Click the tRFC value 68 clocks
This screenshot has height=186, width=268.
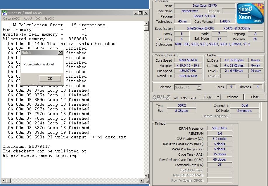pyautogui.click(x=219, y=160)
